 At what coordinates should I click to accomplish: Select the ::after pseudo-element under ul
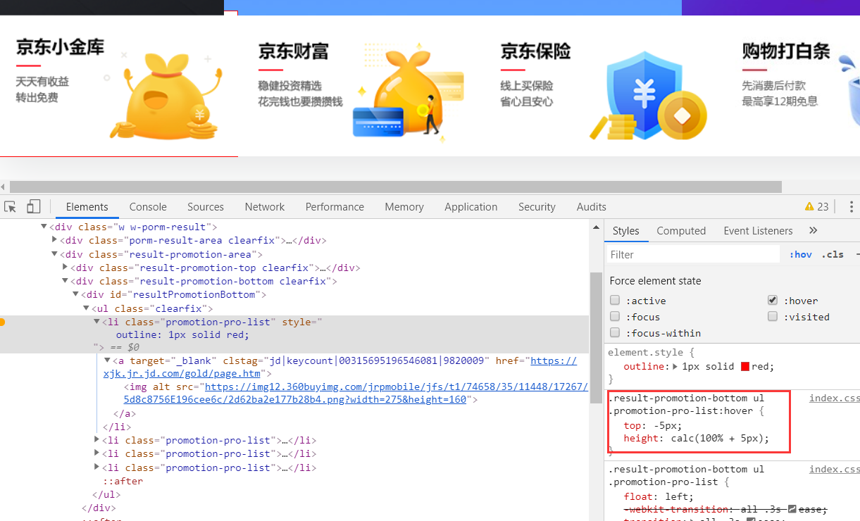[123, 481]
